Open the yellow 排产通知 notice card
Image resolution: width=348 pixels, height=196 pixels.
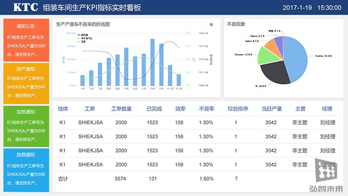[26, 83]
